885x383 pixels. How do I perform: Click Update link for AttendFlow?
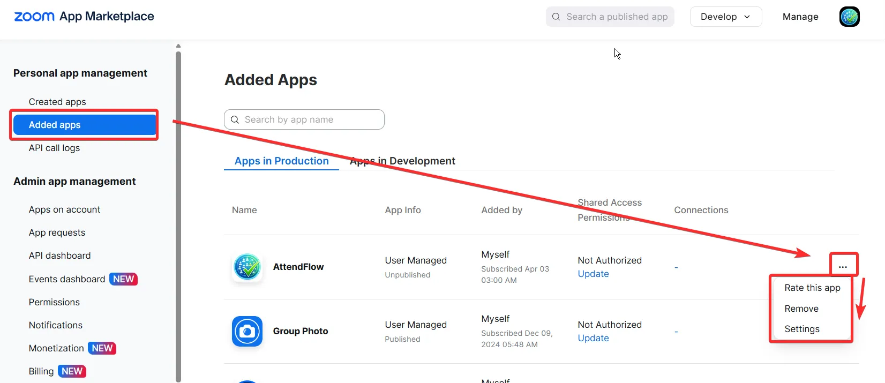coord(593,274)
